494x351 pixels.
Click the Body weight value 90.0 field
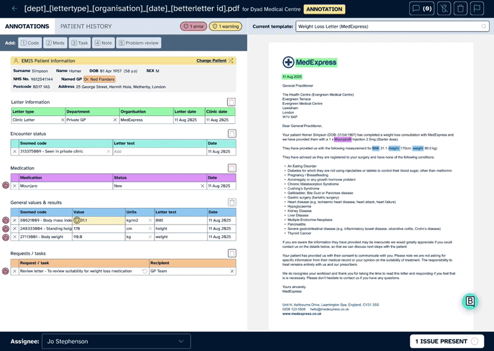pos(99,237)
